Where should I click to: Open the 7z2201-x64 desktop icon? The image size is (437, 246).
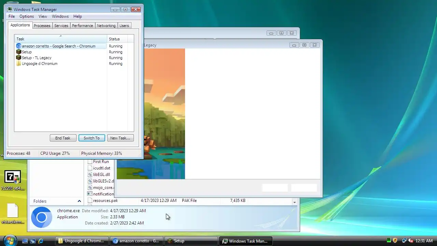tap(12, 177)
